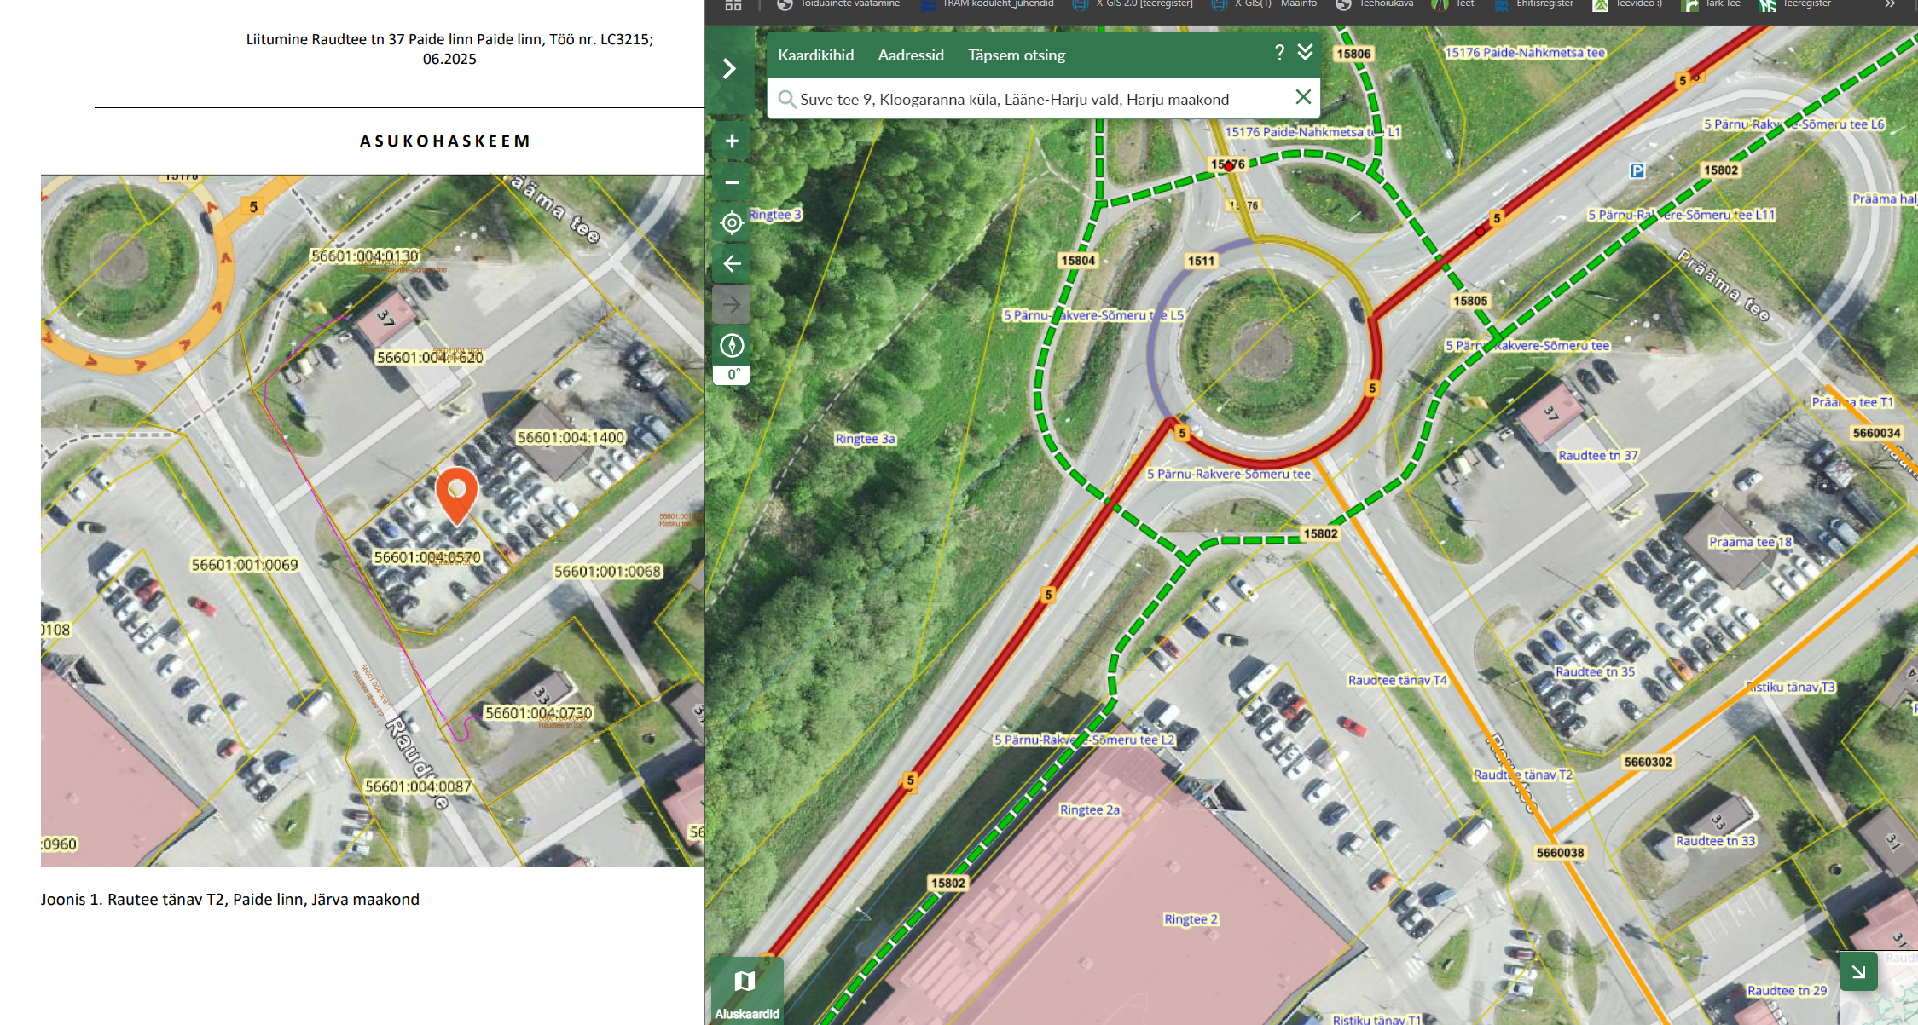The image size is (1918, 1025).
Task: Switch to the Kaardikihid tab
Action: [x=815, y=55]
